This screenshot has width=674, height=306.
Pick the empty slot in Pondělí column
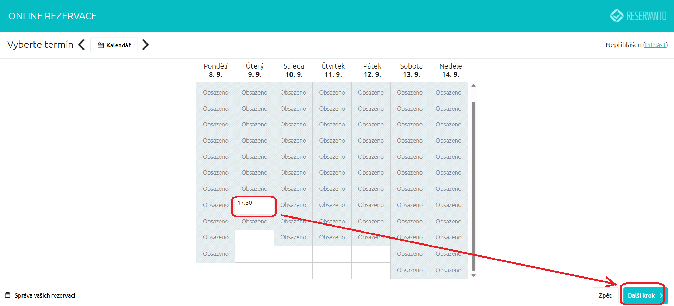(x=216, y=271)
